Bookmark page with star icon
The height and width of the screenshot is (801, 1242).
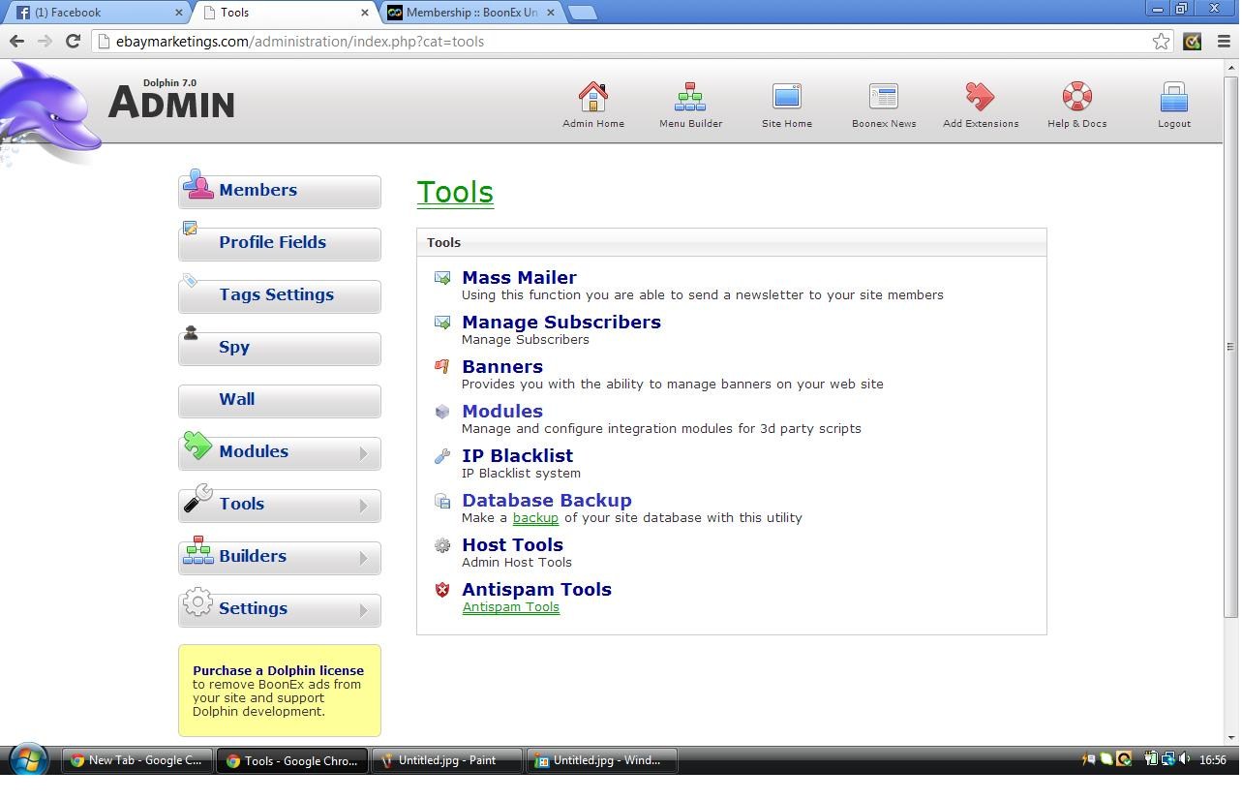pyautogui.click(x=1161, y=41)
